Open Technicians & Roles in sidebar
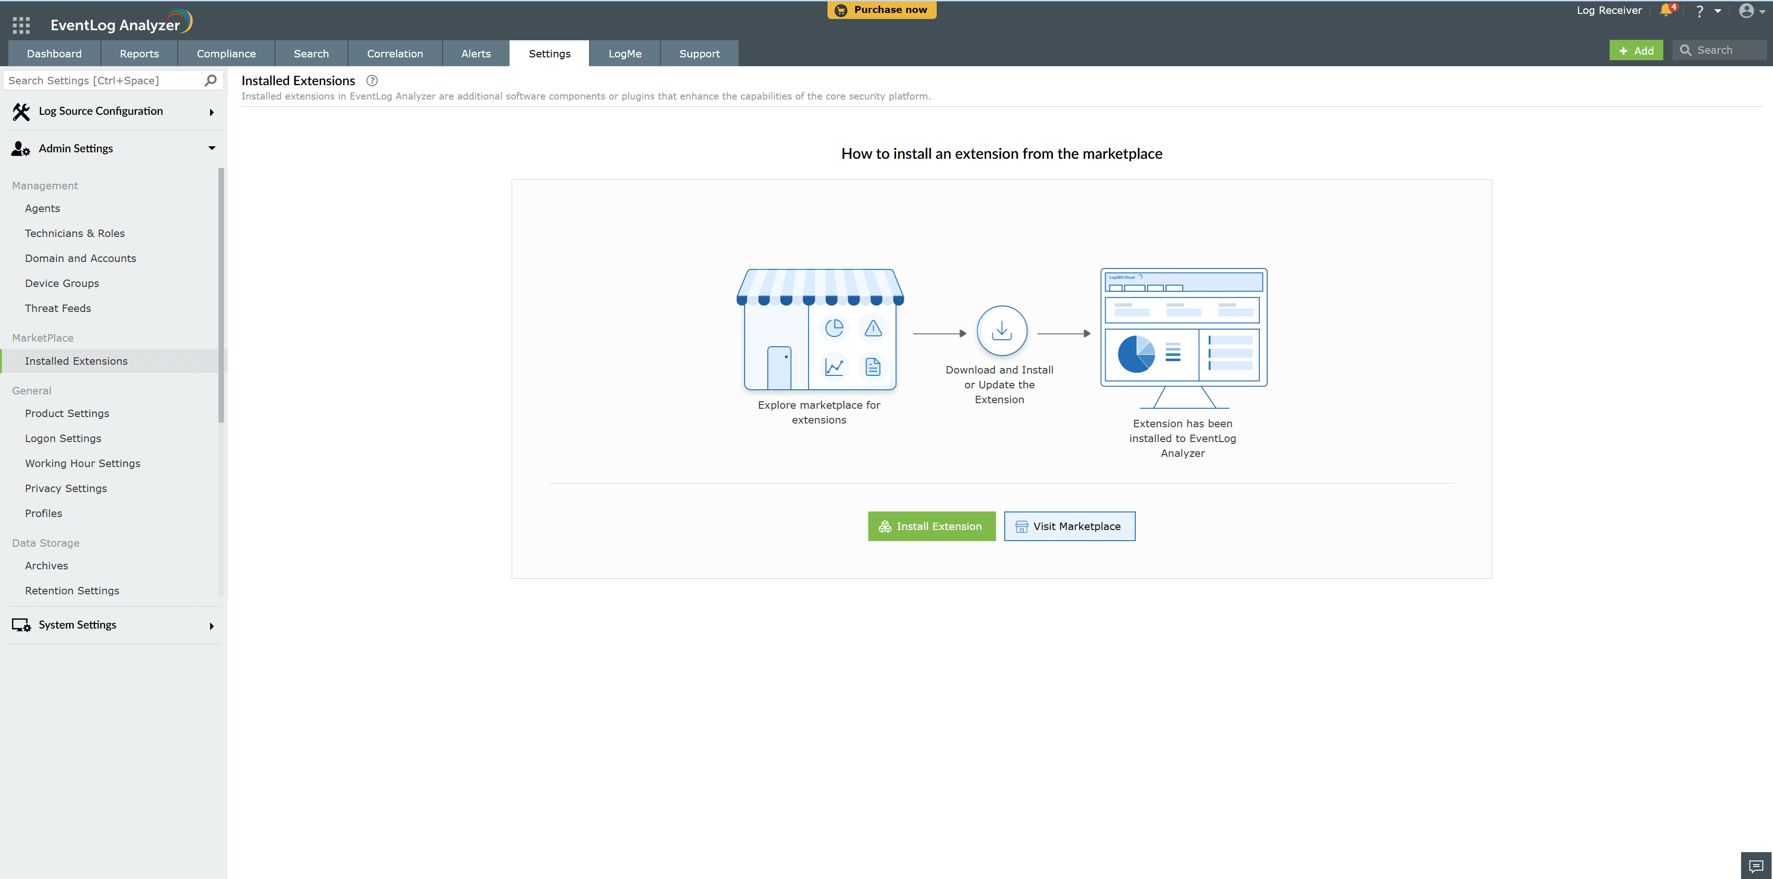1773x879 pixels. point(75,233)
